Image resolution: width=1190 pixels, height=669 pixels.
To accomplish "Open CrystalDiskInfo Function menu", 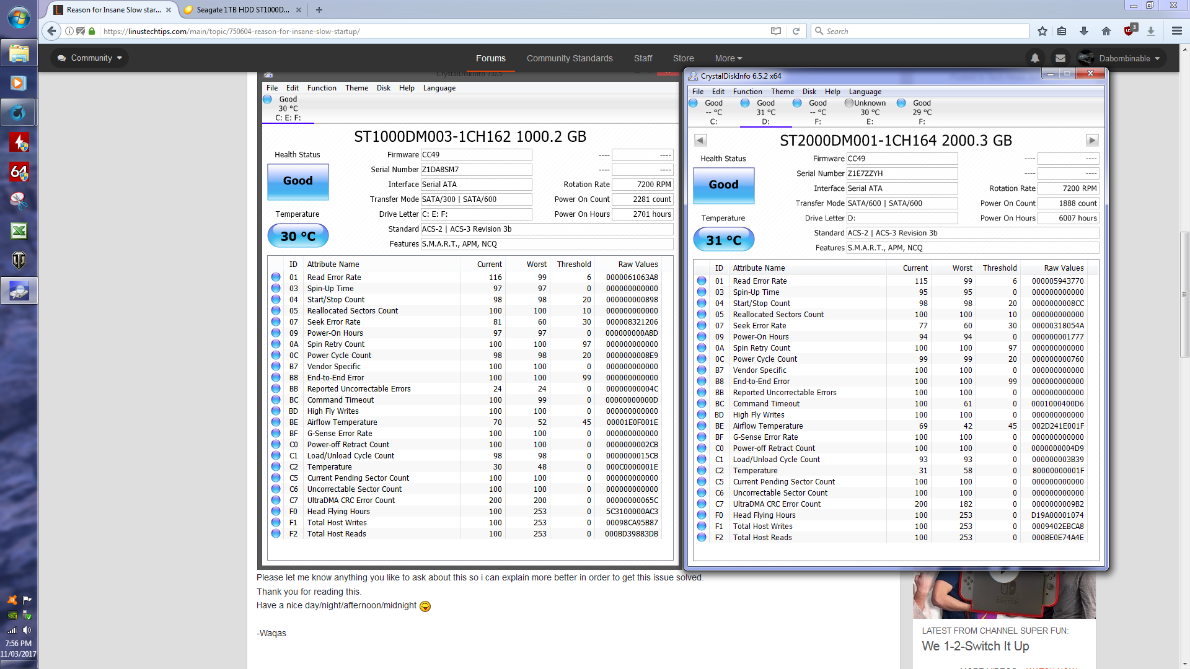I will click(747, 92).
